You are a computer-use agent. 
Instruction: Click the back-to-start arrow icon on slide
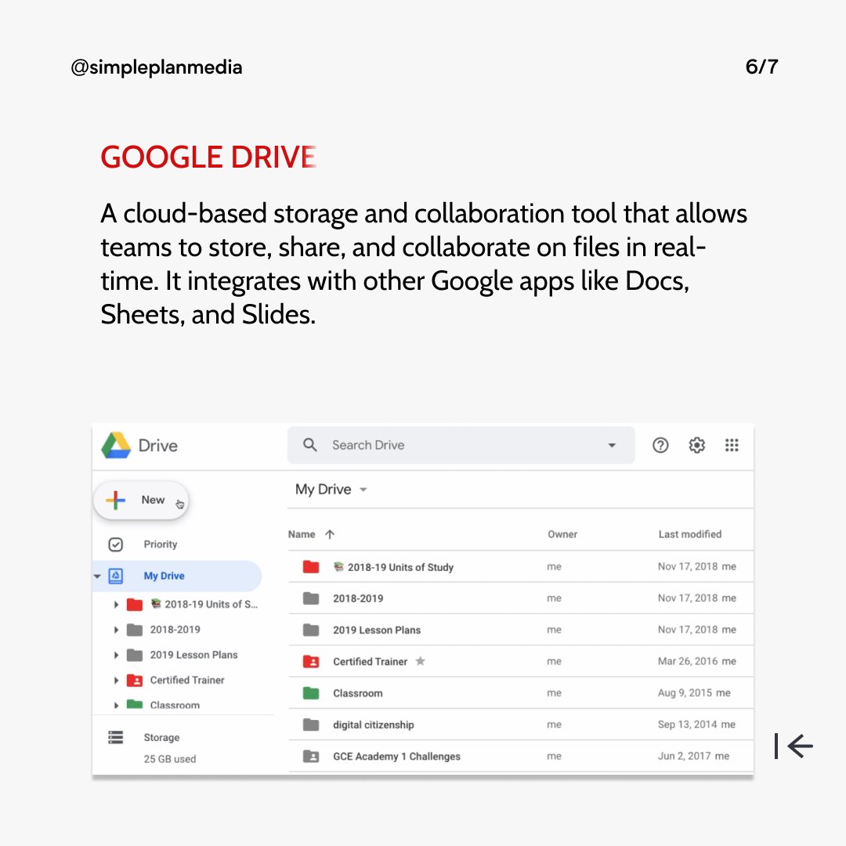(x=793, y=747)
